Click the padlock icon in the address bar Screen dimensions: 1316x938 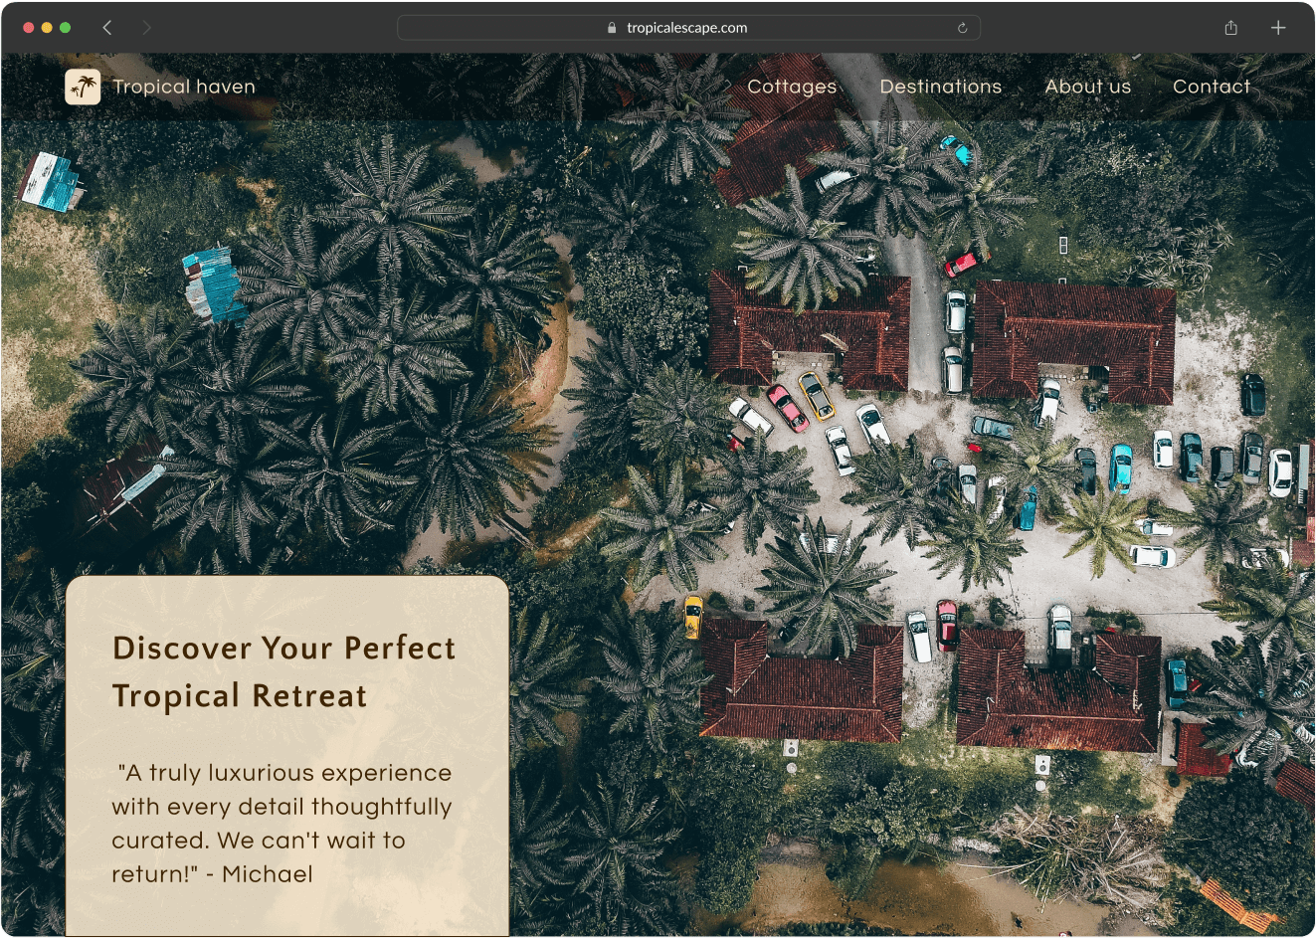tap(612, 28)
